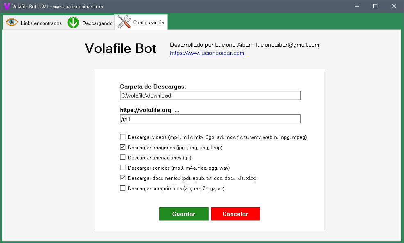Viewport: 404px width, 243px height.
Task: Click the Carpeta de Descargas label
Action: click(x=153, y=86)
